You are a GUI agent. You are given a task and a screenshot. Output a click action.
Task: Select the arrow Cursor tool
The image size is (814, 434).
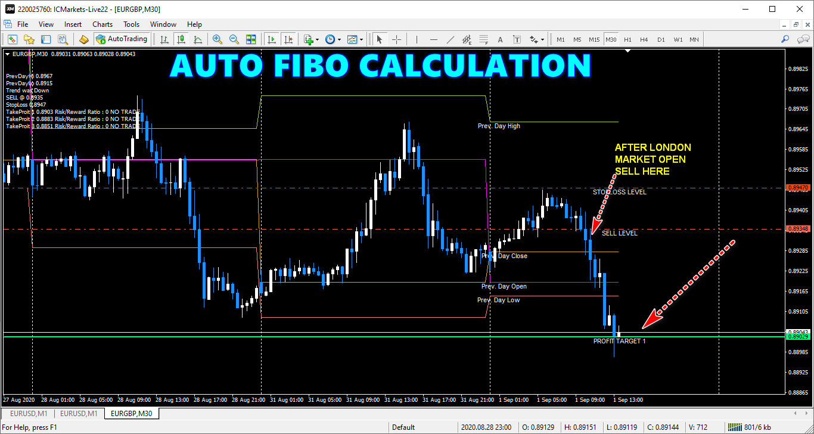(x=379, y=39)
